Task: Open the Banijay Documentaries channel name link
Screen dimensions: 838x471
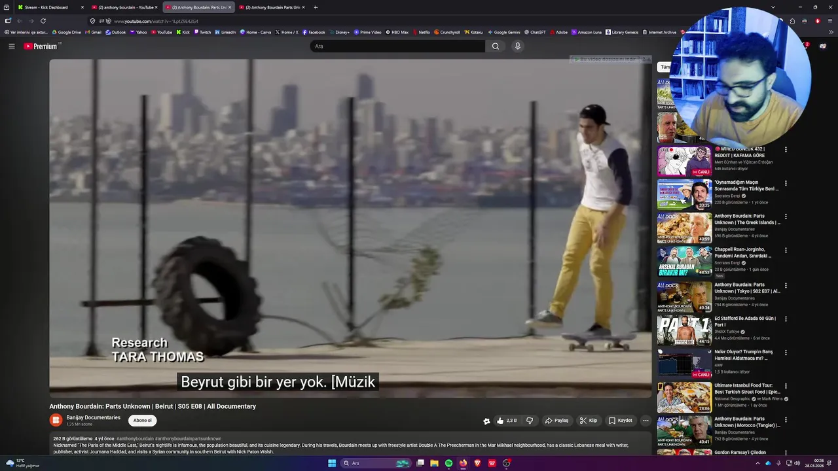Action: [x=93, y=417]
